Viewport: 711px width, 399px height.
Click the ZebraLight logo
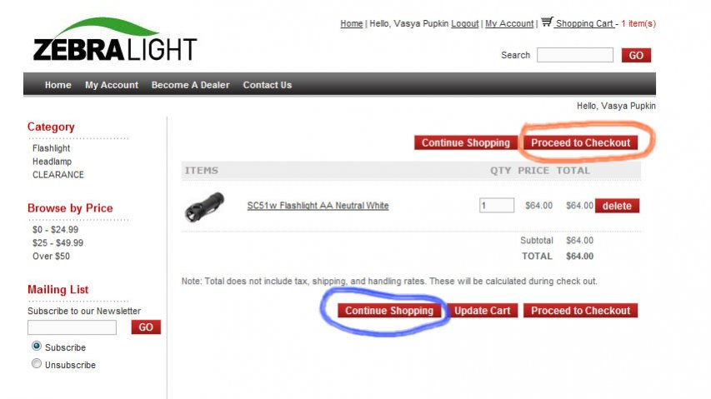tap(115, 39)
